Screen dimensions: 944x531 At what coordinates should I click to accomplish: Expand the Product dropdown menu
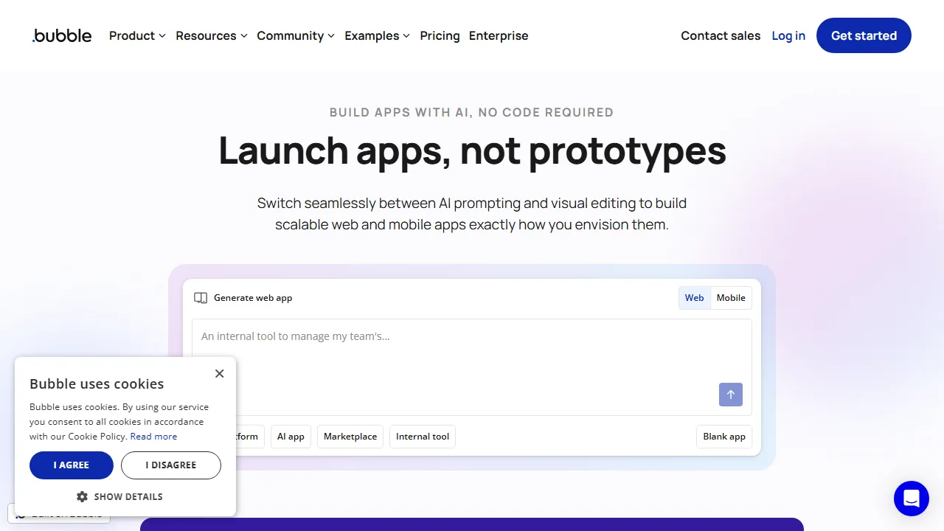tap(137, 35)
